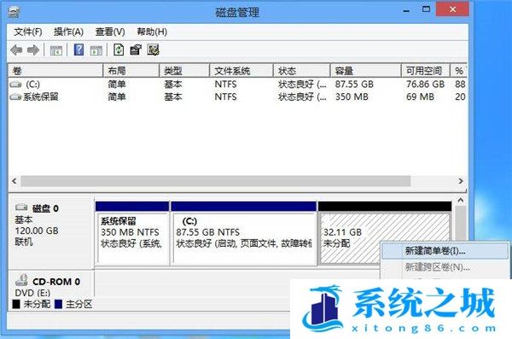Sort by the 类型 column header
Image resolution: width=512 pixels, height=339 pixels.
[x=184, y=71]
